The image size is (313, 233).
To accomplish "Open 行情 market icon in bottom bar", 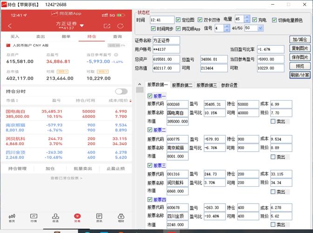I will 33,218.
